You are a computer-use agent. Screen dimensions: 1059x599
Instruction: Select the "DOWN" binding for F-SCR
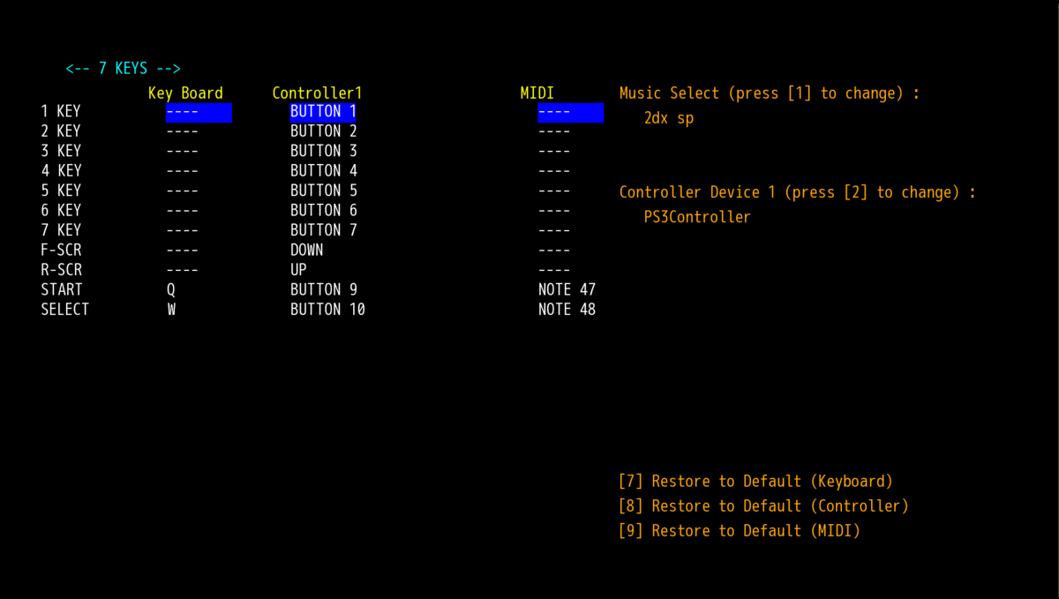(x=307, y=251)
